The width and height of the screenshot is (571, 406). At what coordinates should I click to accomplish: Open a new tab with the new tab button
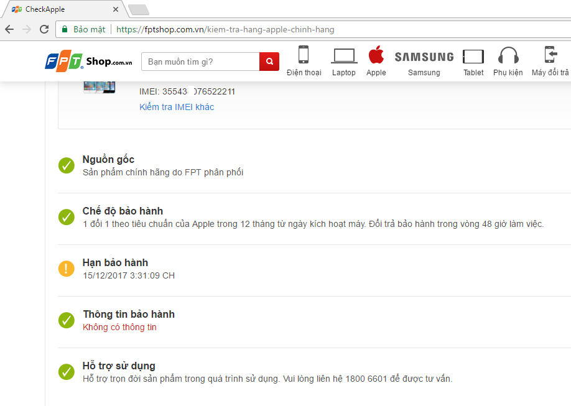click(139, 10)
